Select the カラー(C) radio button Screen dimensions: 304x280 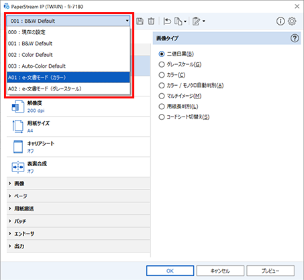[x=162, y=75]
